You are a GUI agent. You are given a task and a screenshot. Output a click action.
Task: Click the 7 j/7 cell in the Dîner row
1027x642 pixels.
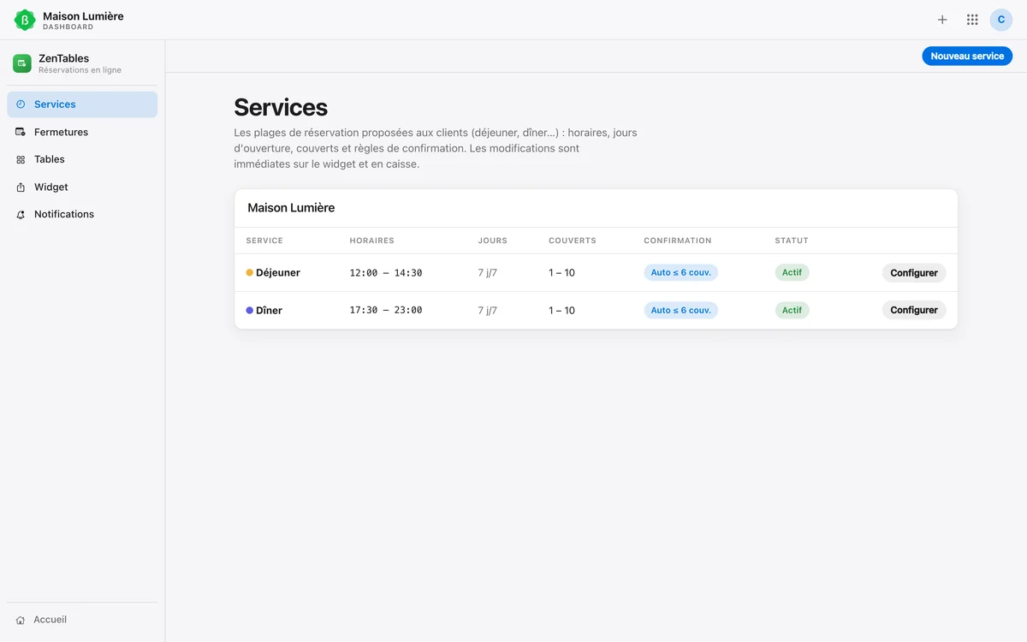pos(488,310)
